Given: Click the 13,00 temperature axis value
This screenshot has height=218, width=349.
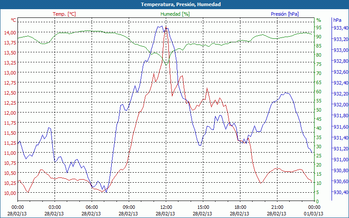Looking at the screenshot, I should click(x=10, y=72).
